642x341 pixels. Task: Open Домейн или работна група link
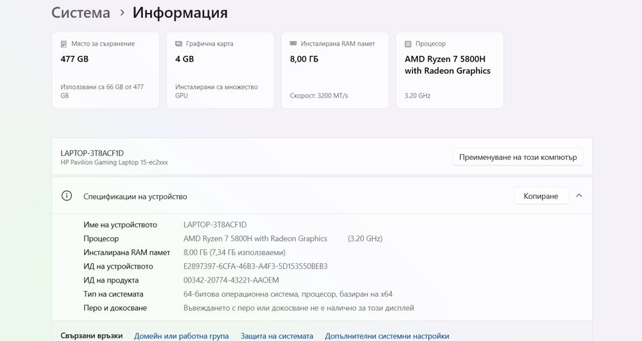[181, 336]
